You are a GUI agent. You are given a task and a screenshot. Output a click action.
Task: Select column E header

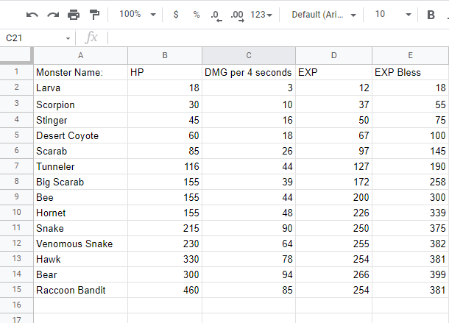point(410,55)
